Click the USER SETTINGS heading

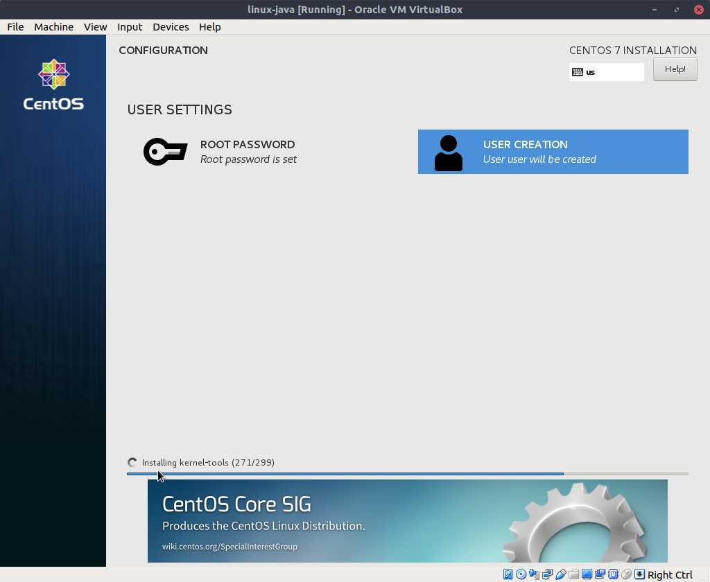[180, 109]
